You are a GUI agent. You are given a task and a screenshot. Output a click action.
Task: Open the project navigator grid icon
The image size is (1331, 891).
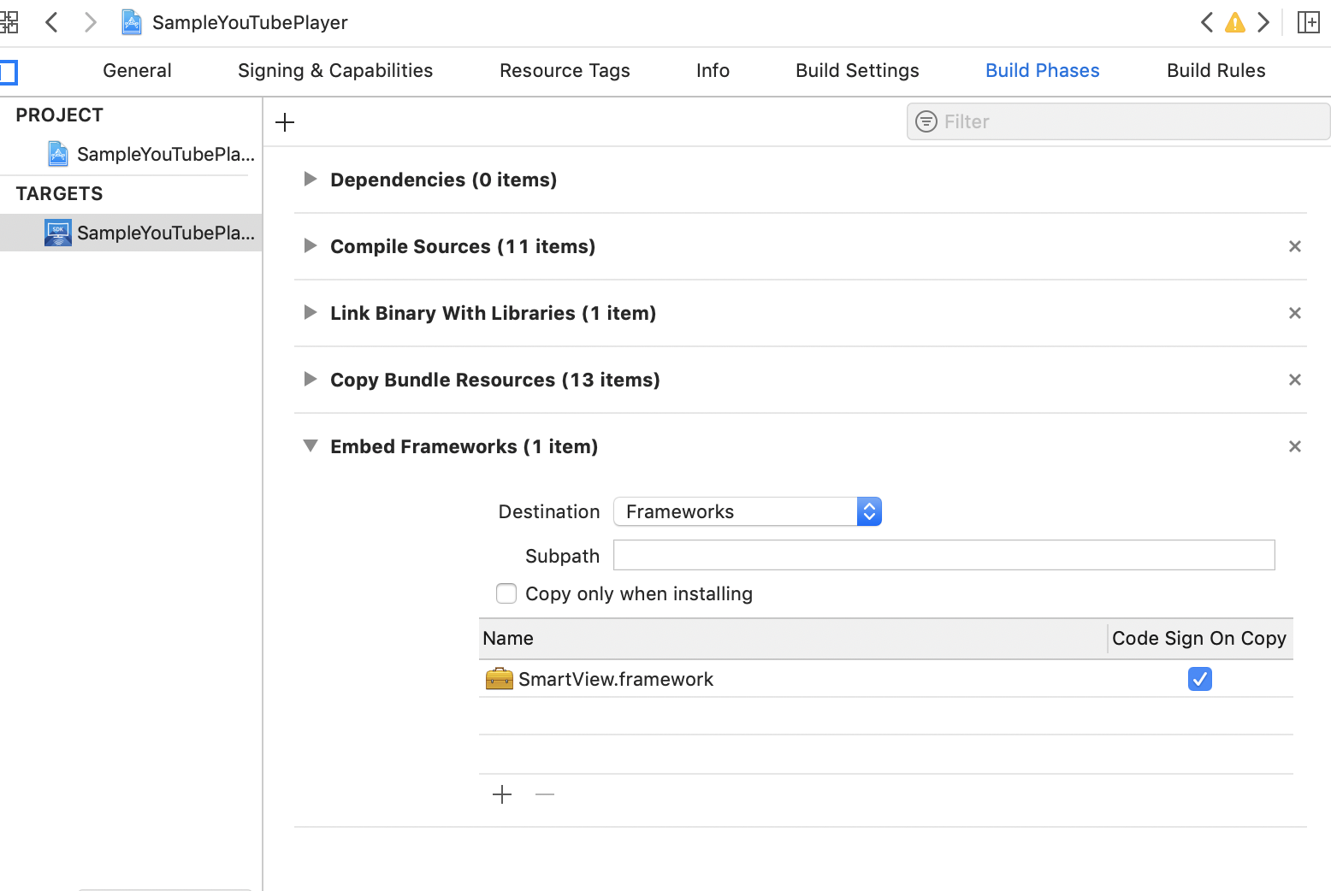tap(10, 22)
